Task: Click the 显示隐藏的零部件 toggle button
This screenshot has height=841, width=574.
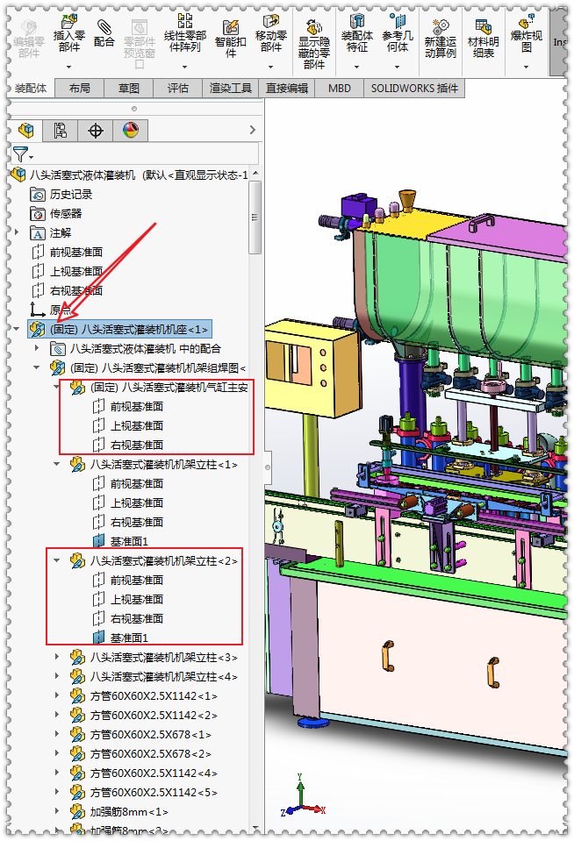Action: (x=313, y=44)
